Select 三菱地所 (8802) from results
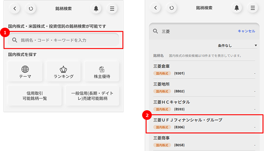 (x=204, y=87)
